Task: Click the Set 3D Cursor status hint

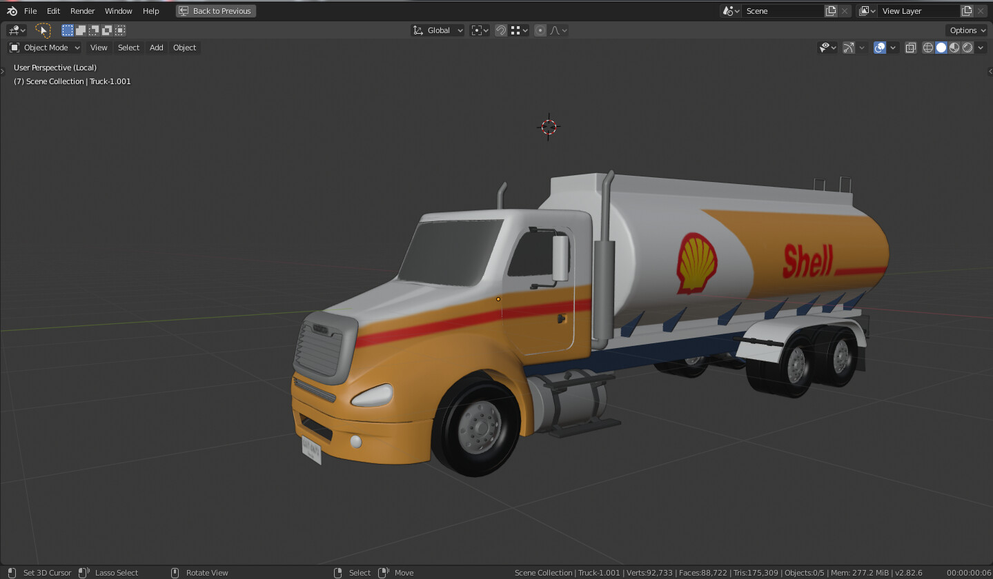Action: point(47,573)
